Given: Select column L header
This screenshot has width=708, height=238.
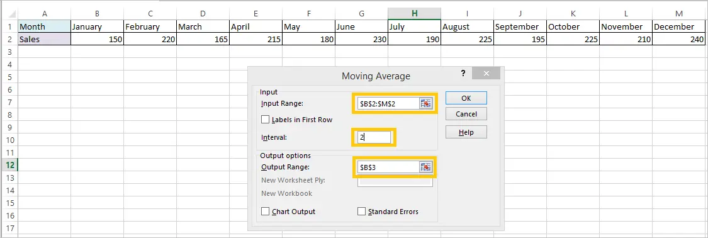Looking at the screenshot, I should [x=626, y=14].
